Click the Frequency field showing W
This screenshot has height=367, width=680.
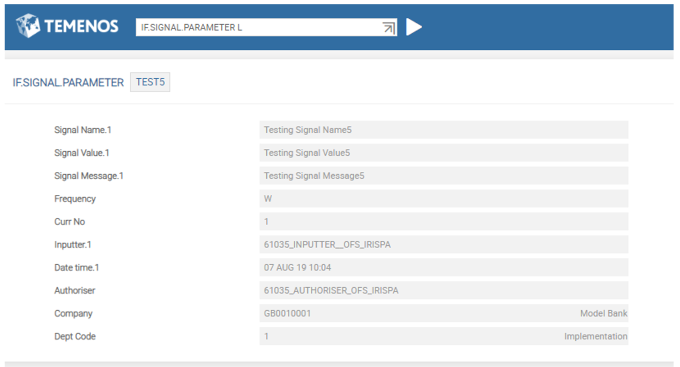[x=443, y=199]
